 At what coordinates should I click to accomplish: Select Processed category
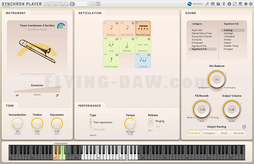pos(197,43)
